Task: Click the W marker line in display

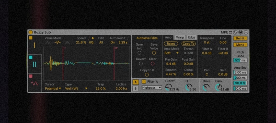Action: 114,64
